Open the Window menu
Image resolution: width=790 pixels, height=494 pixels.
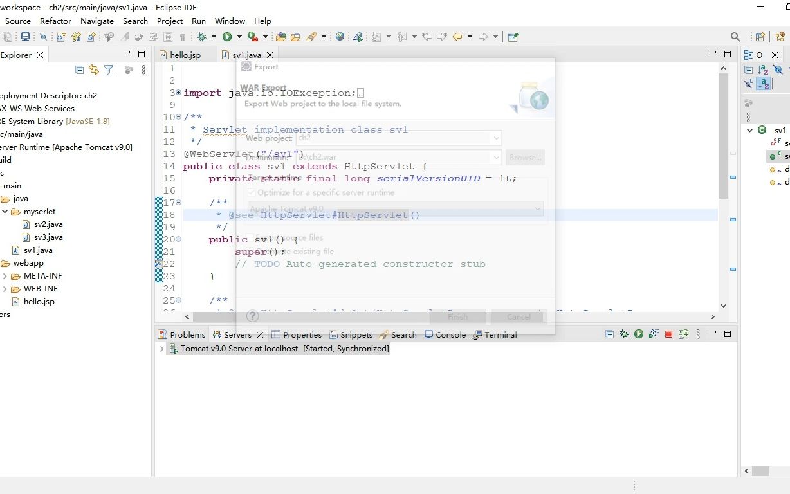click(x=230, y=21)
